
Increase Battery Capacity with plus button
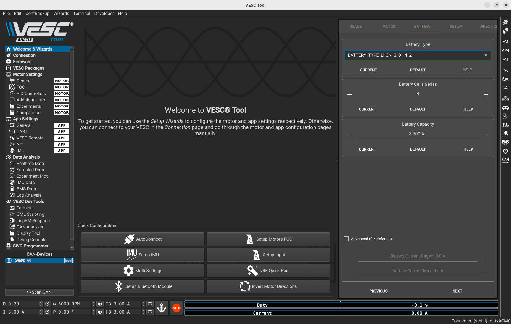click(x=486, y=135)
